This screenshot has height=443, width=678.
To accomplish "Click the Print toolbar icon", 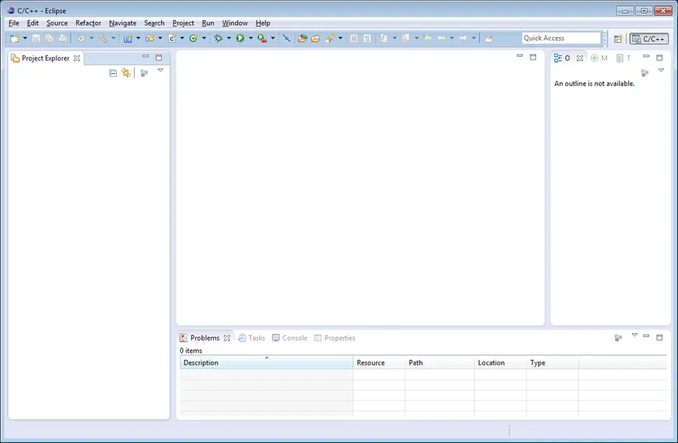I will point(63,38).
